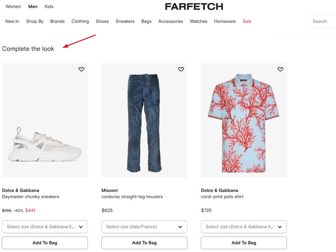
Task: Add Daymaster chunky sneakers to wishlist
Action: click(x=81, y=69)
